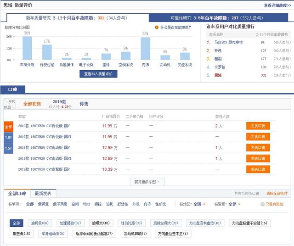Filter reviews by 空间
The height and width of the screenshot is (246, 294).
pos(75,204)
